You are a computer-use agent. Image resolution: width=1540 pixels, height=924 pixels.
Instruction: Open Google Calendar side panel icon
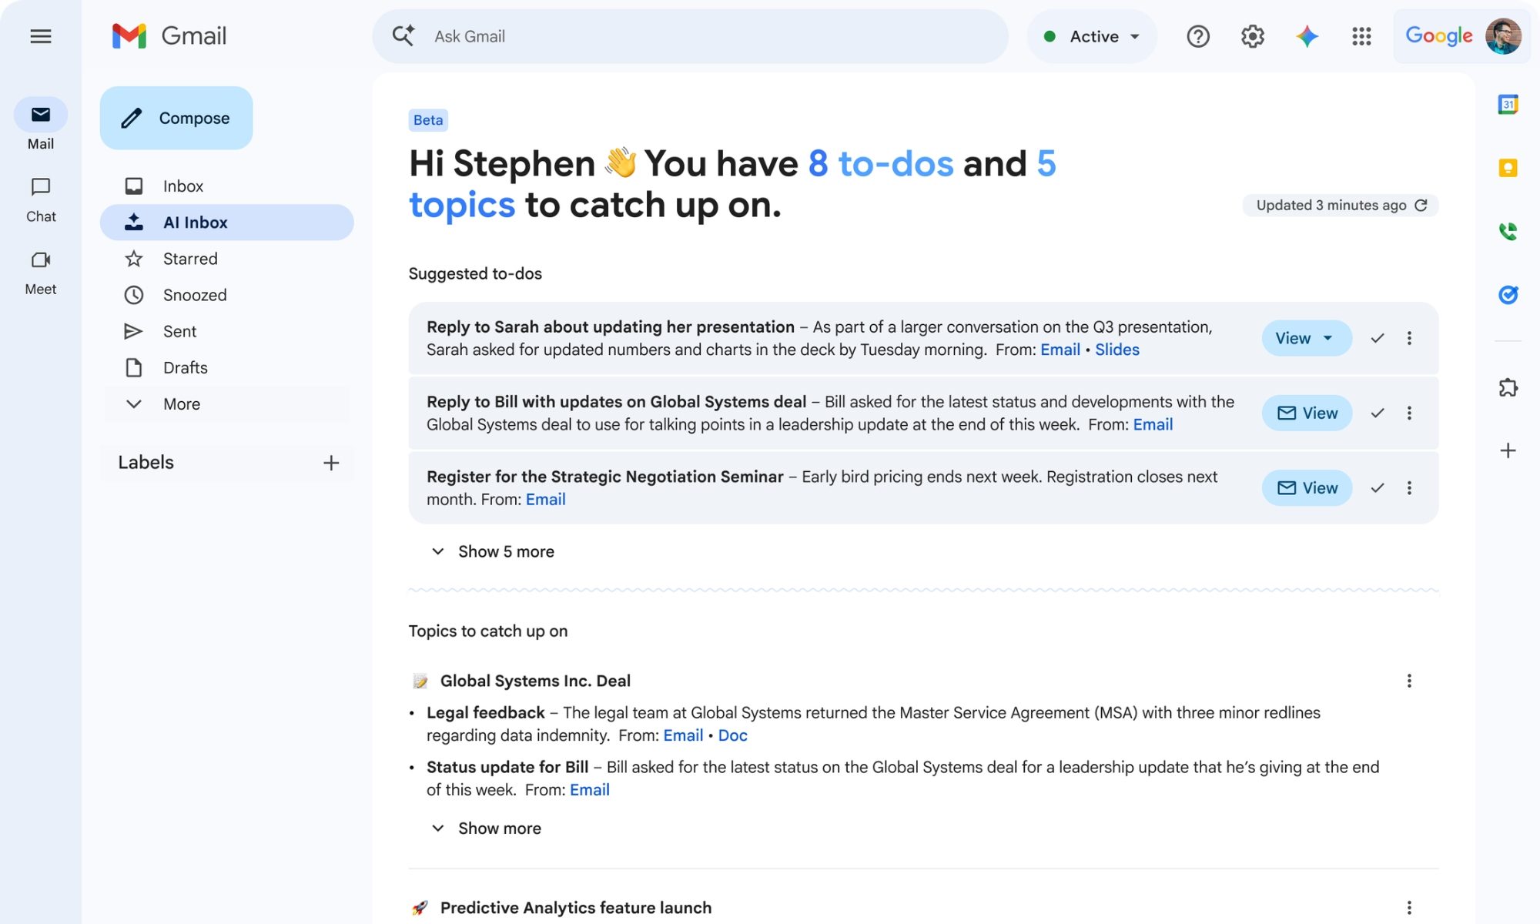(x=1508, y=104)
